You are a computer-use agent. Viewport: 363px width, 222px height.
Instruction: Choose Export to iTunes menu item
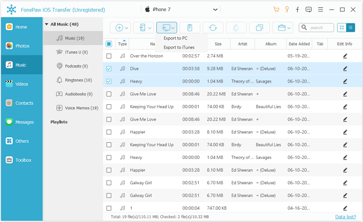(179, 47)
